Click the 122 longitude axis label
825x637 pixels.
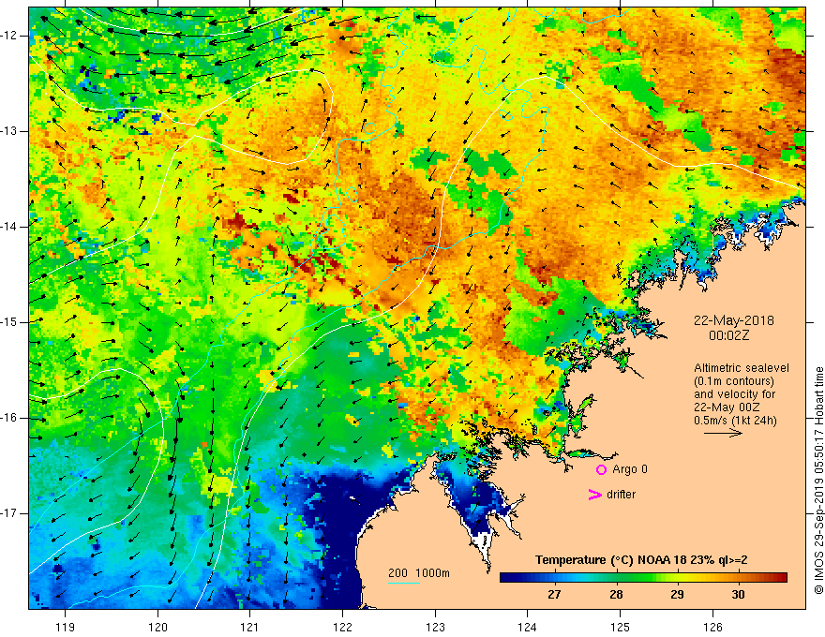click(x=342, y=627)
